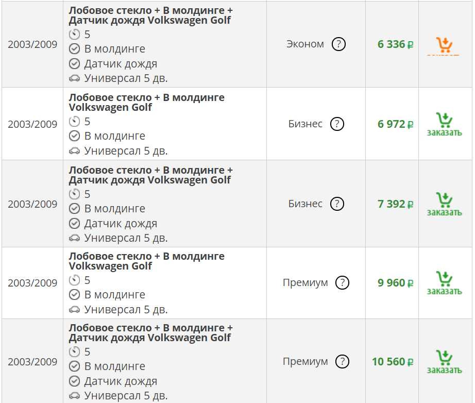
Task: Open the 6 972 ₽ Лобовое стекло product title
Action: (146, 103)
